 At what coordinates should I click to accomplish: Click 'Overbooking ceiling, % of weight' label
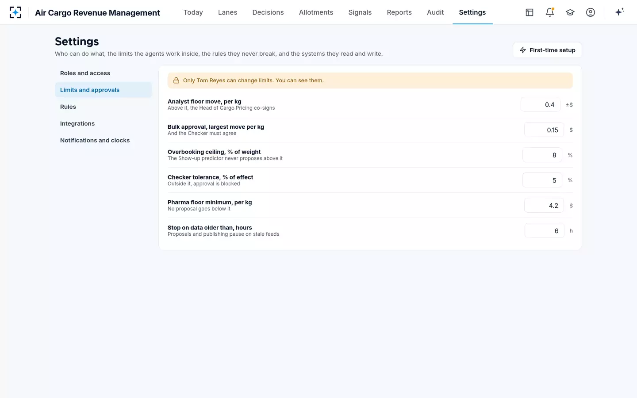tap(214, 152)
